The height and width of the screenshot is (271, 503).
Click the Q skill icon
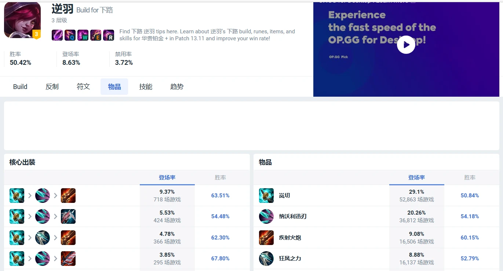(70, 35)
